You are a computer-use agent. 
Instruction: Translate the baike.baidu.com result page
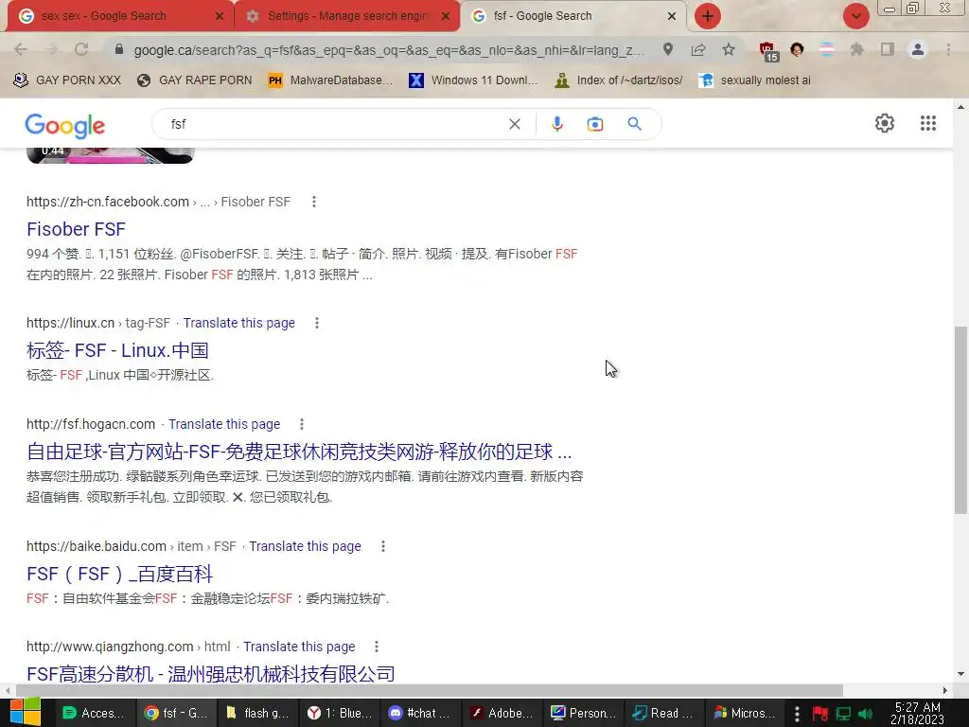[306, 546]
